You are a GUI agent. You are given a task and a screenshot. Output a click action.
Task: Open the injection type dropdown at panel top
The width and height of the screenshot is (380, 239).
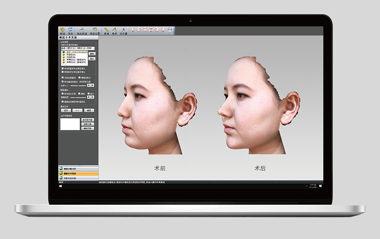(x=78, y=48)
